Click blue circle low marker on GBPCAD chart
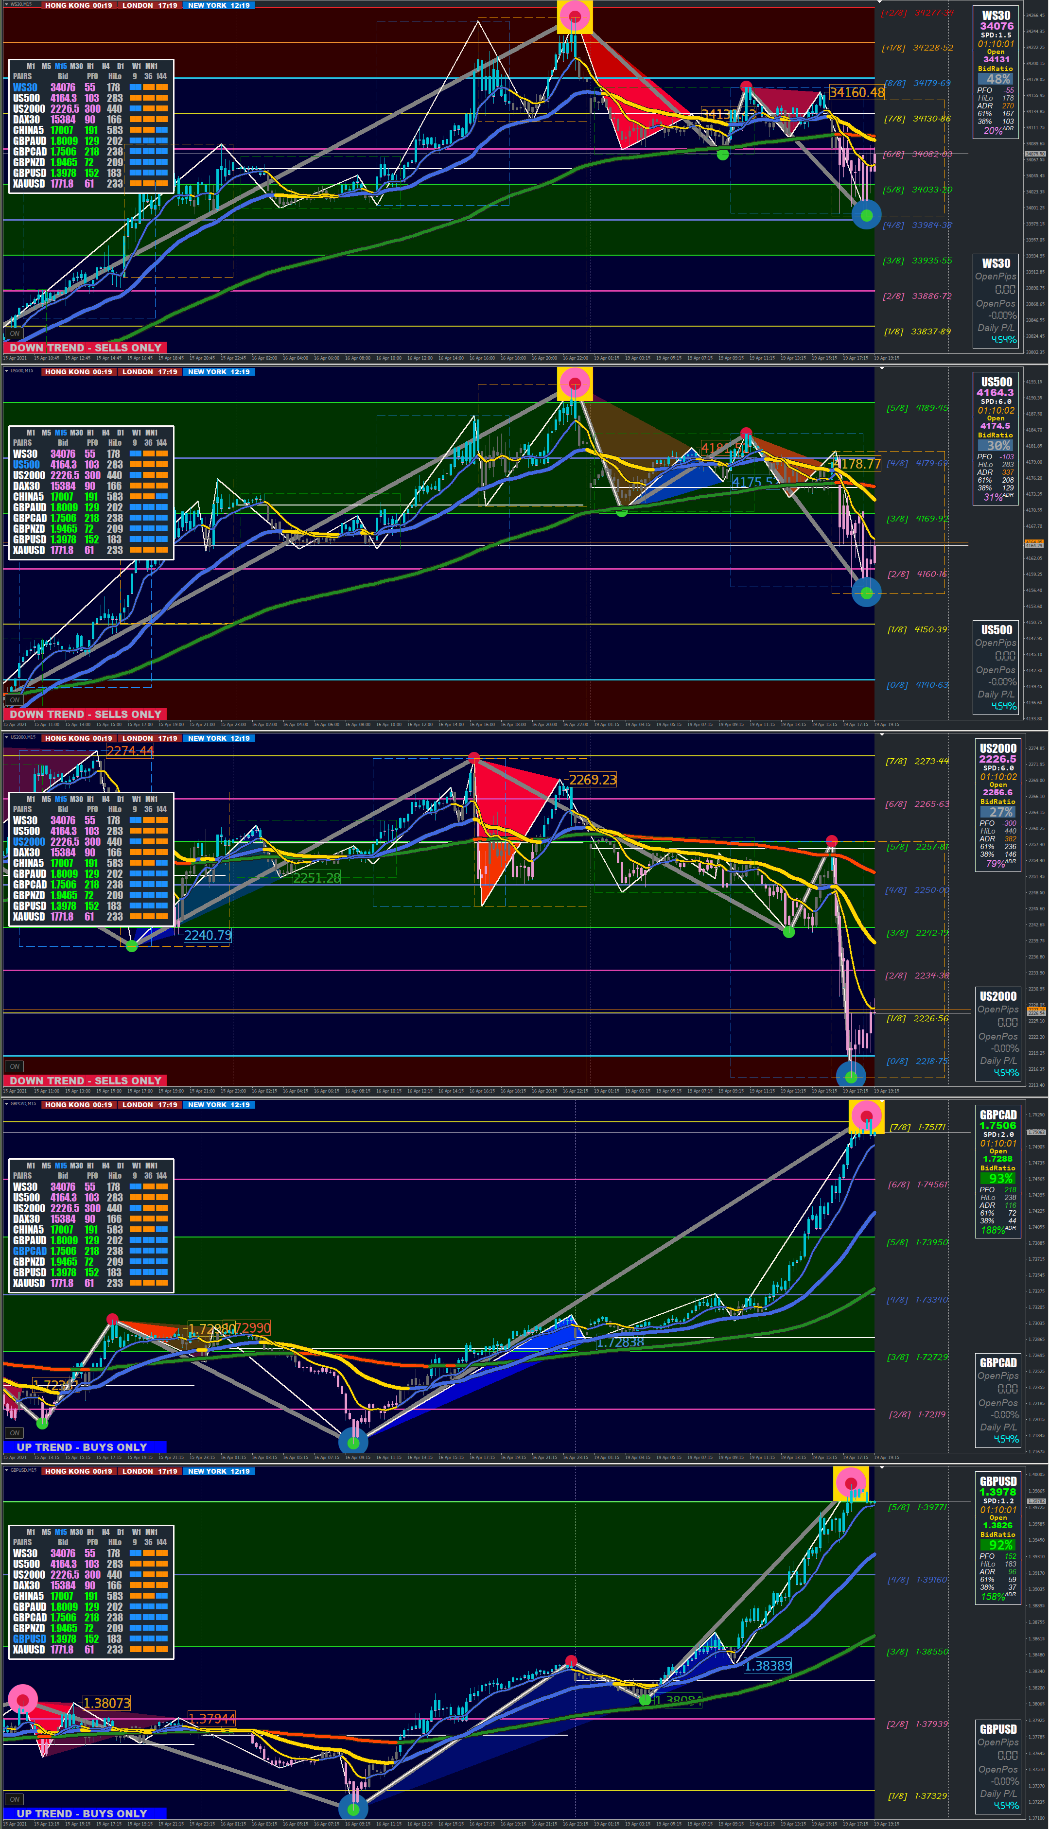This screenshot has height=1829, width=1049. click(x=353, y=1443)
